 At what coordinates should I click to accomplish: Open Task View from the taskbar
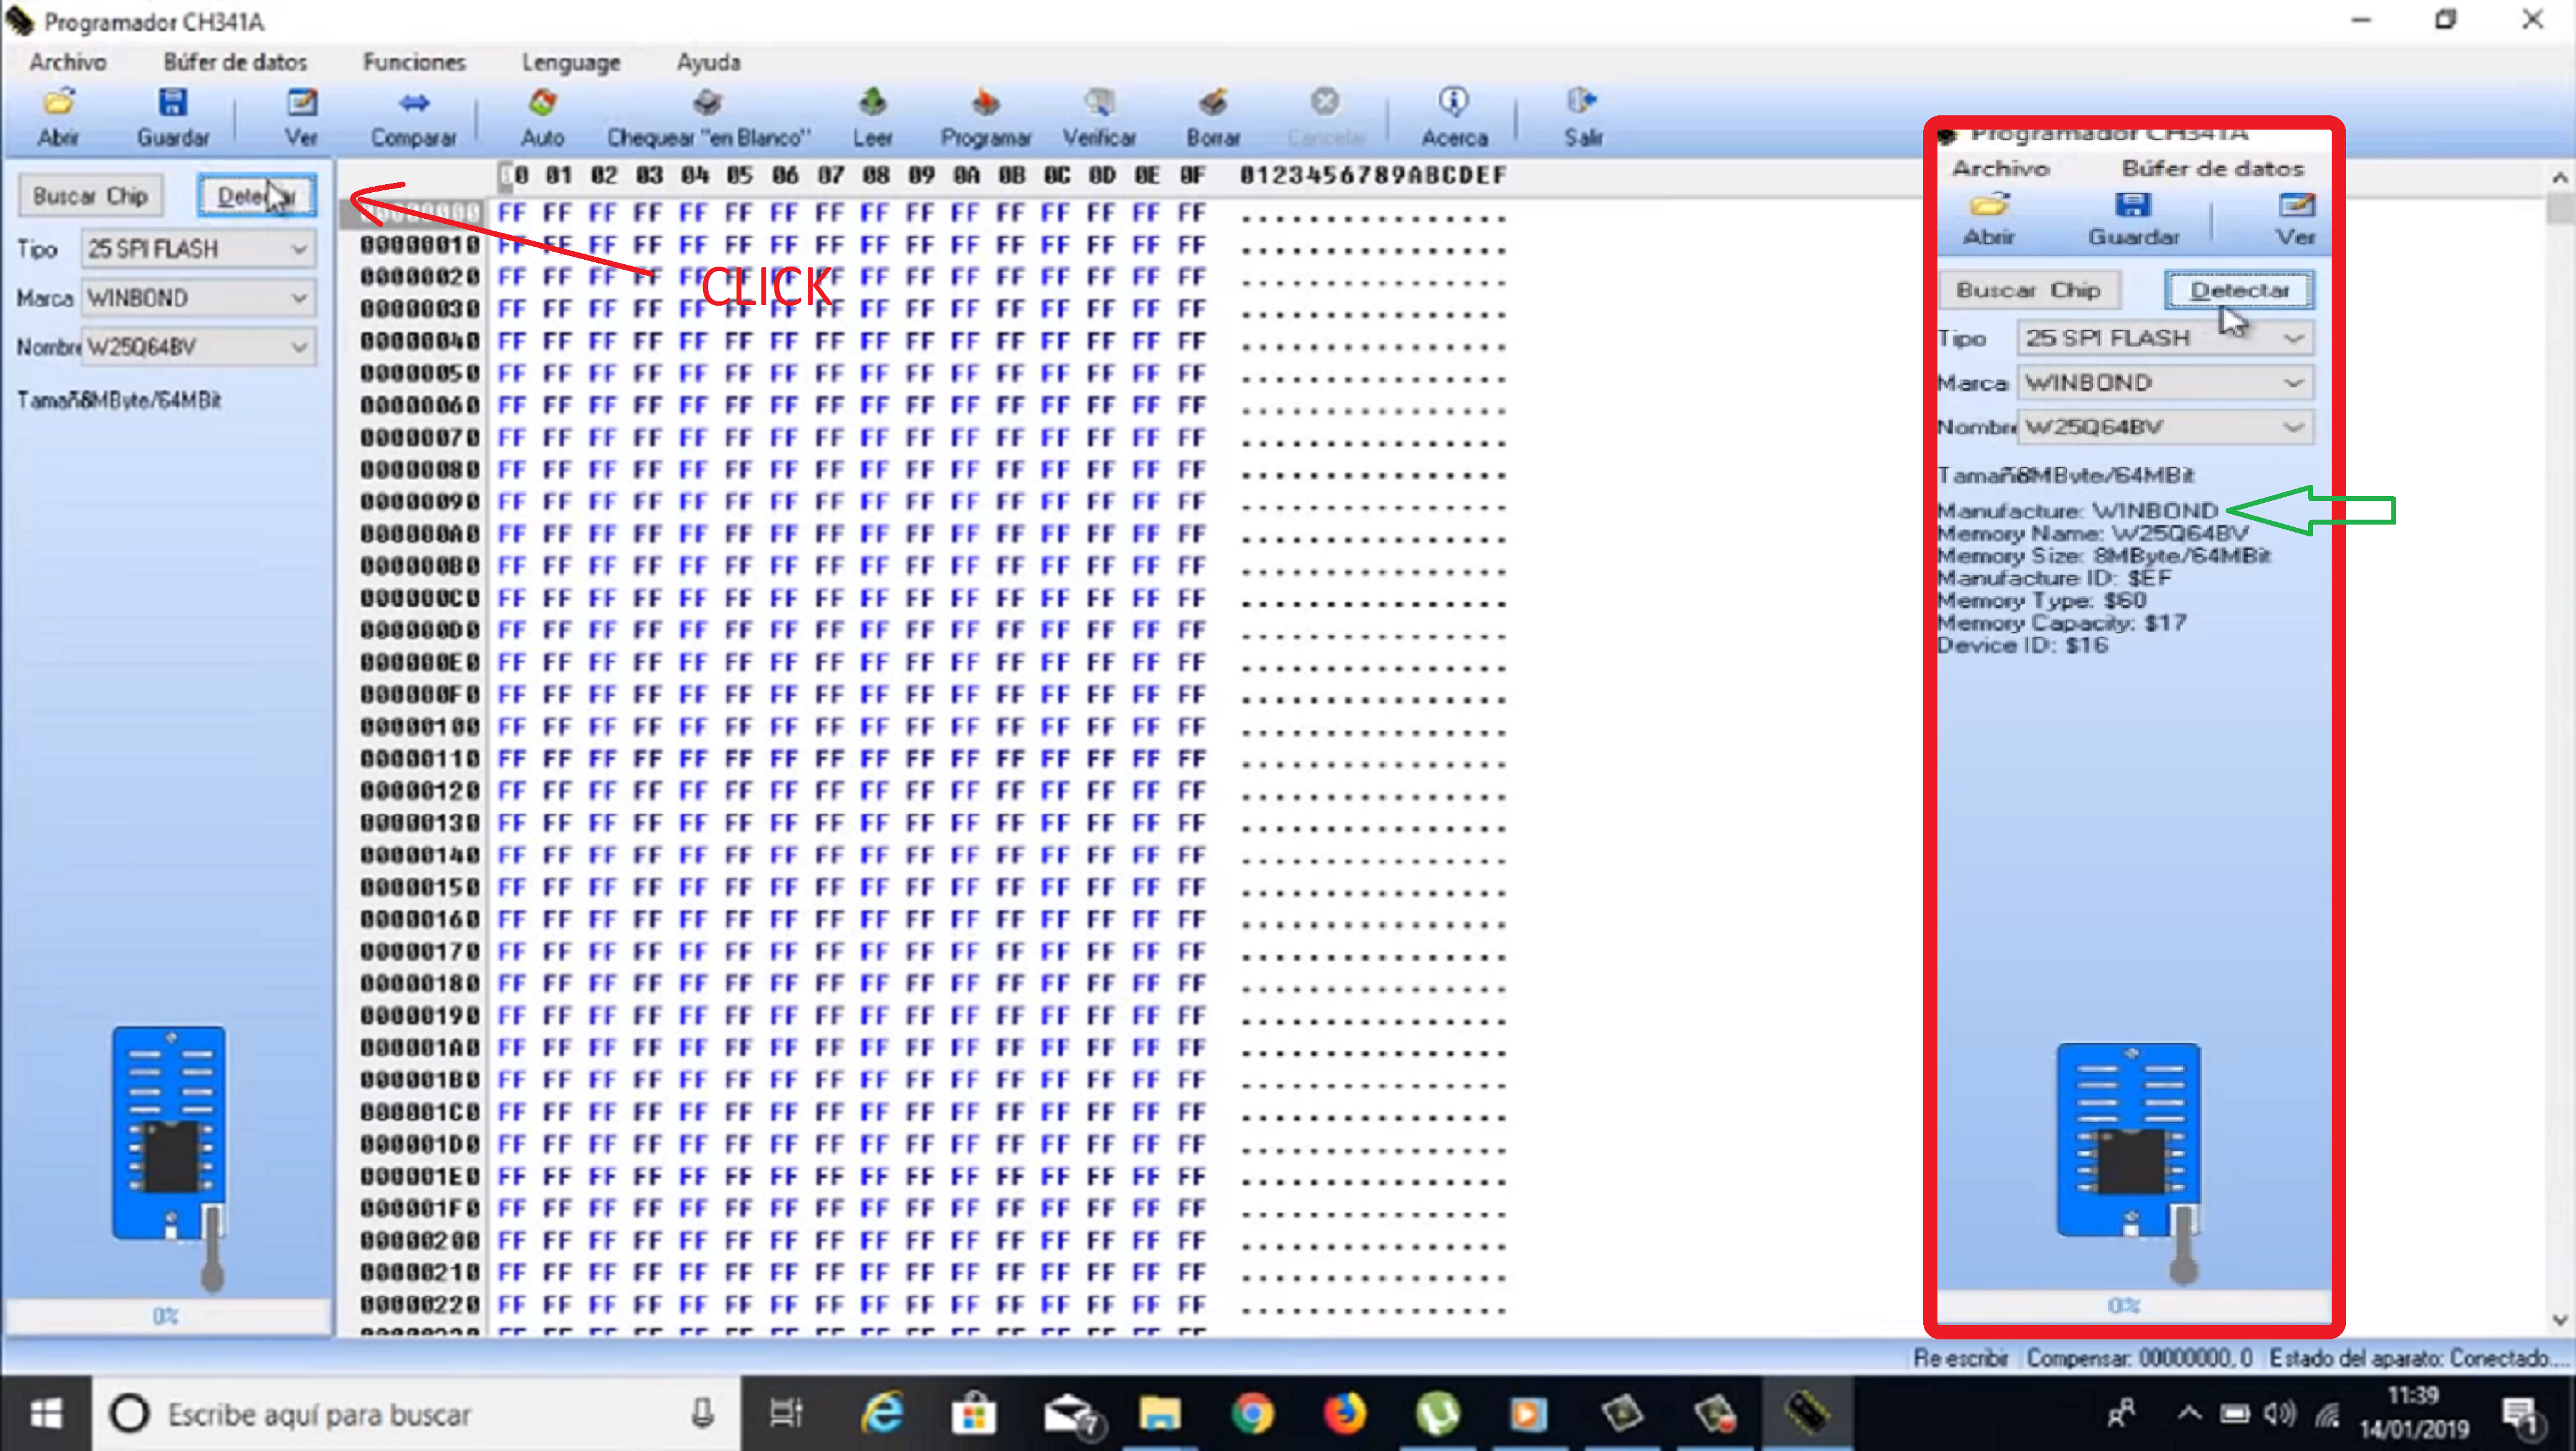tap(786, 1414)
